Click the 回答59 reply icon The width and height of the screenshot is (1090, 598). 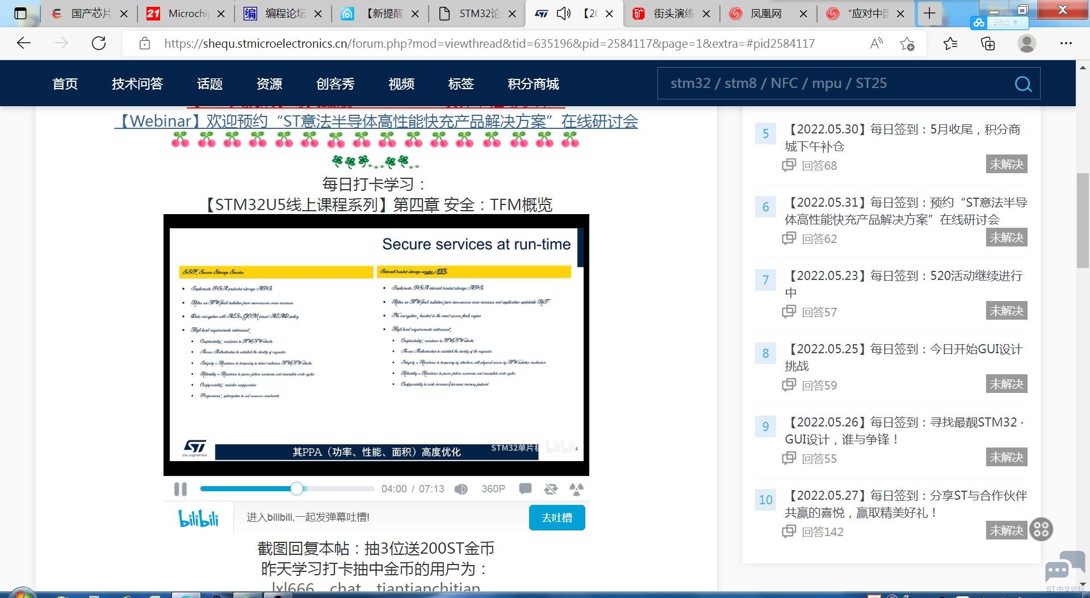789,385
